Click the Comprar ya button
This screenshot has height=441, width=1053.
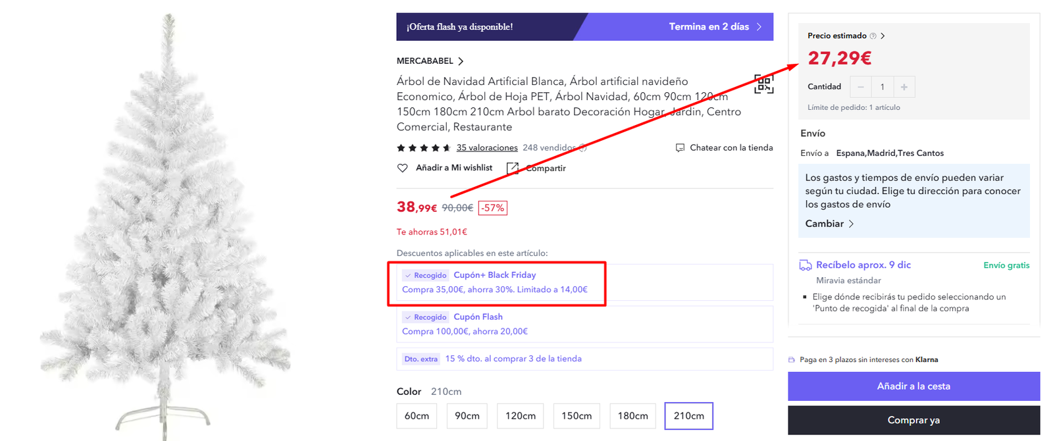(913, 420)
